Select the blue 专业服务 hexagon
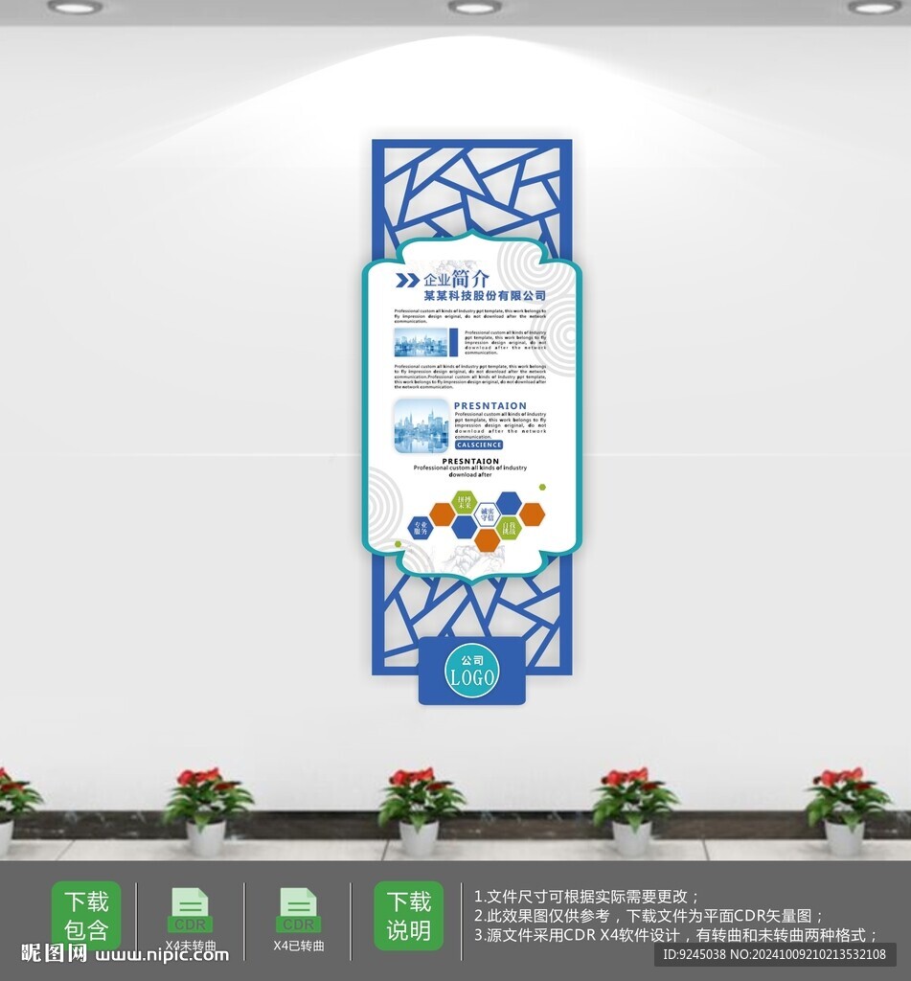Screen dimensions: 911x981 (x=421, y=528)
